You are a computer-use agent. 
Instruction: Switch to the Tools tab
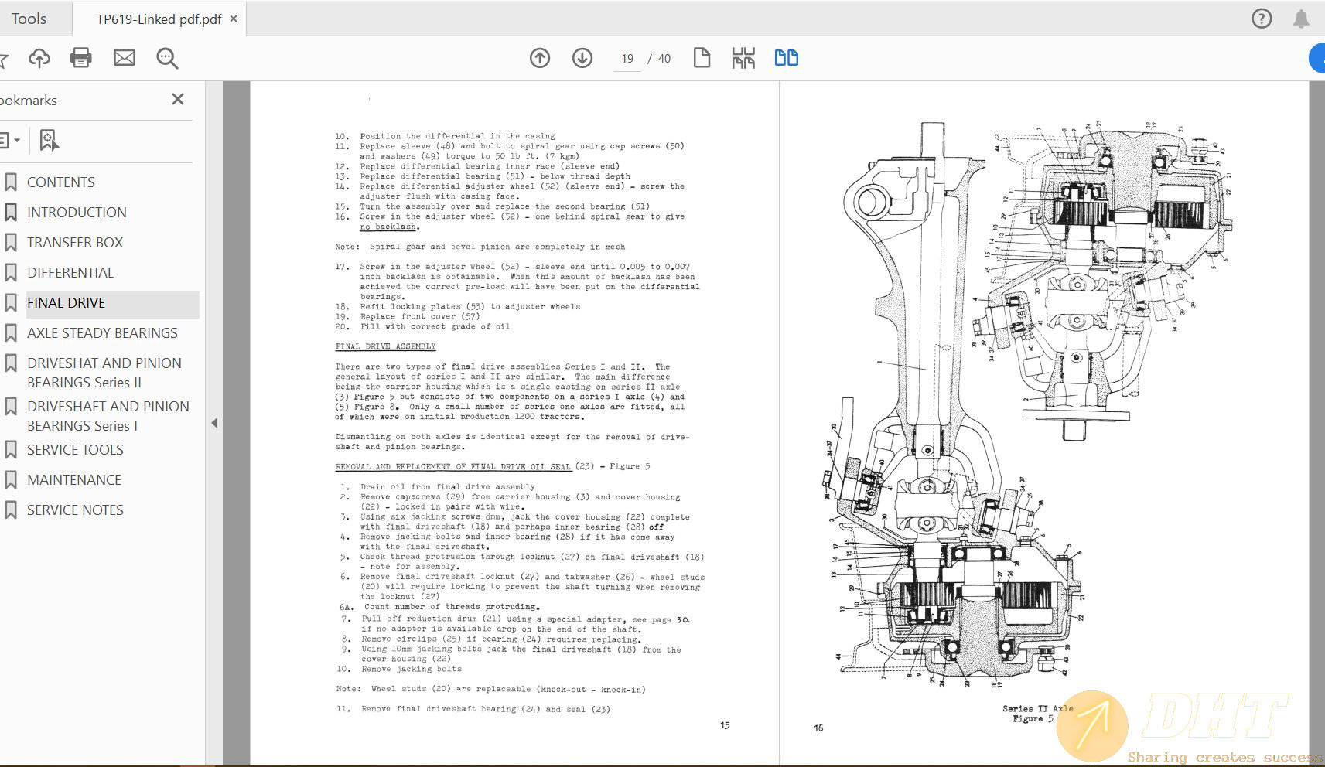click(29, 19)
